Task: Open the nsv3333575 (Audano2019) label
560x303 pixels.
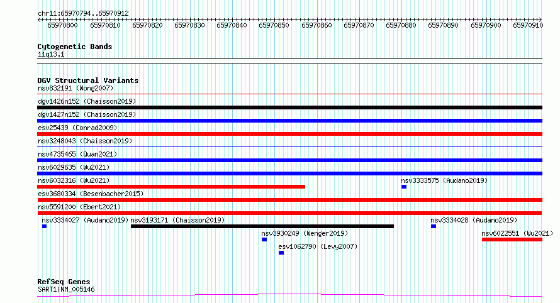Action: pos(444,180)
